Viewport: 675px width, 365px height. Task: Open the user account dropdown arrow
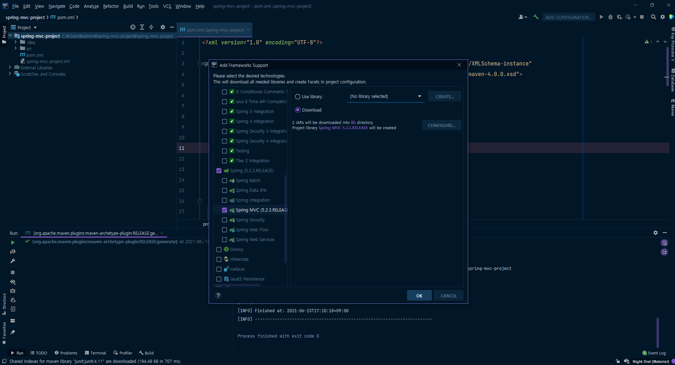click(526, 17)
